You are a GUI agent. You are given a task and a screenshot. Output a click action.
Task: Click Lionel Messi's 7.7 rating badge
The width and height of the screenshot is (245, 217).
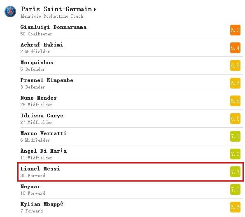pos(235,172)
